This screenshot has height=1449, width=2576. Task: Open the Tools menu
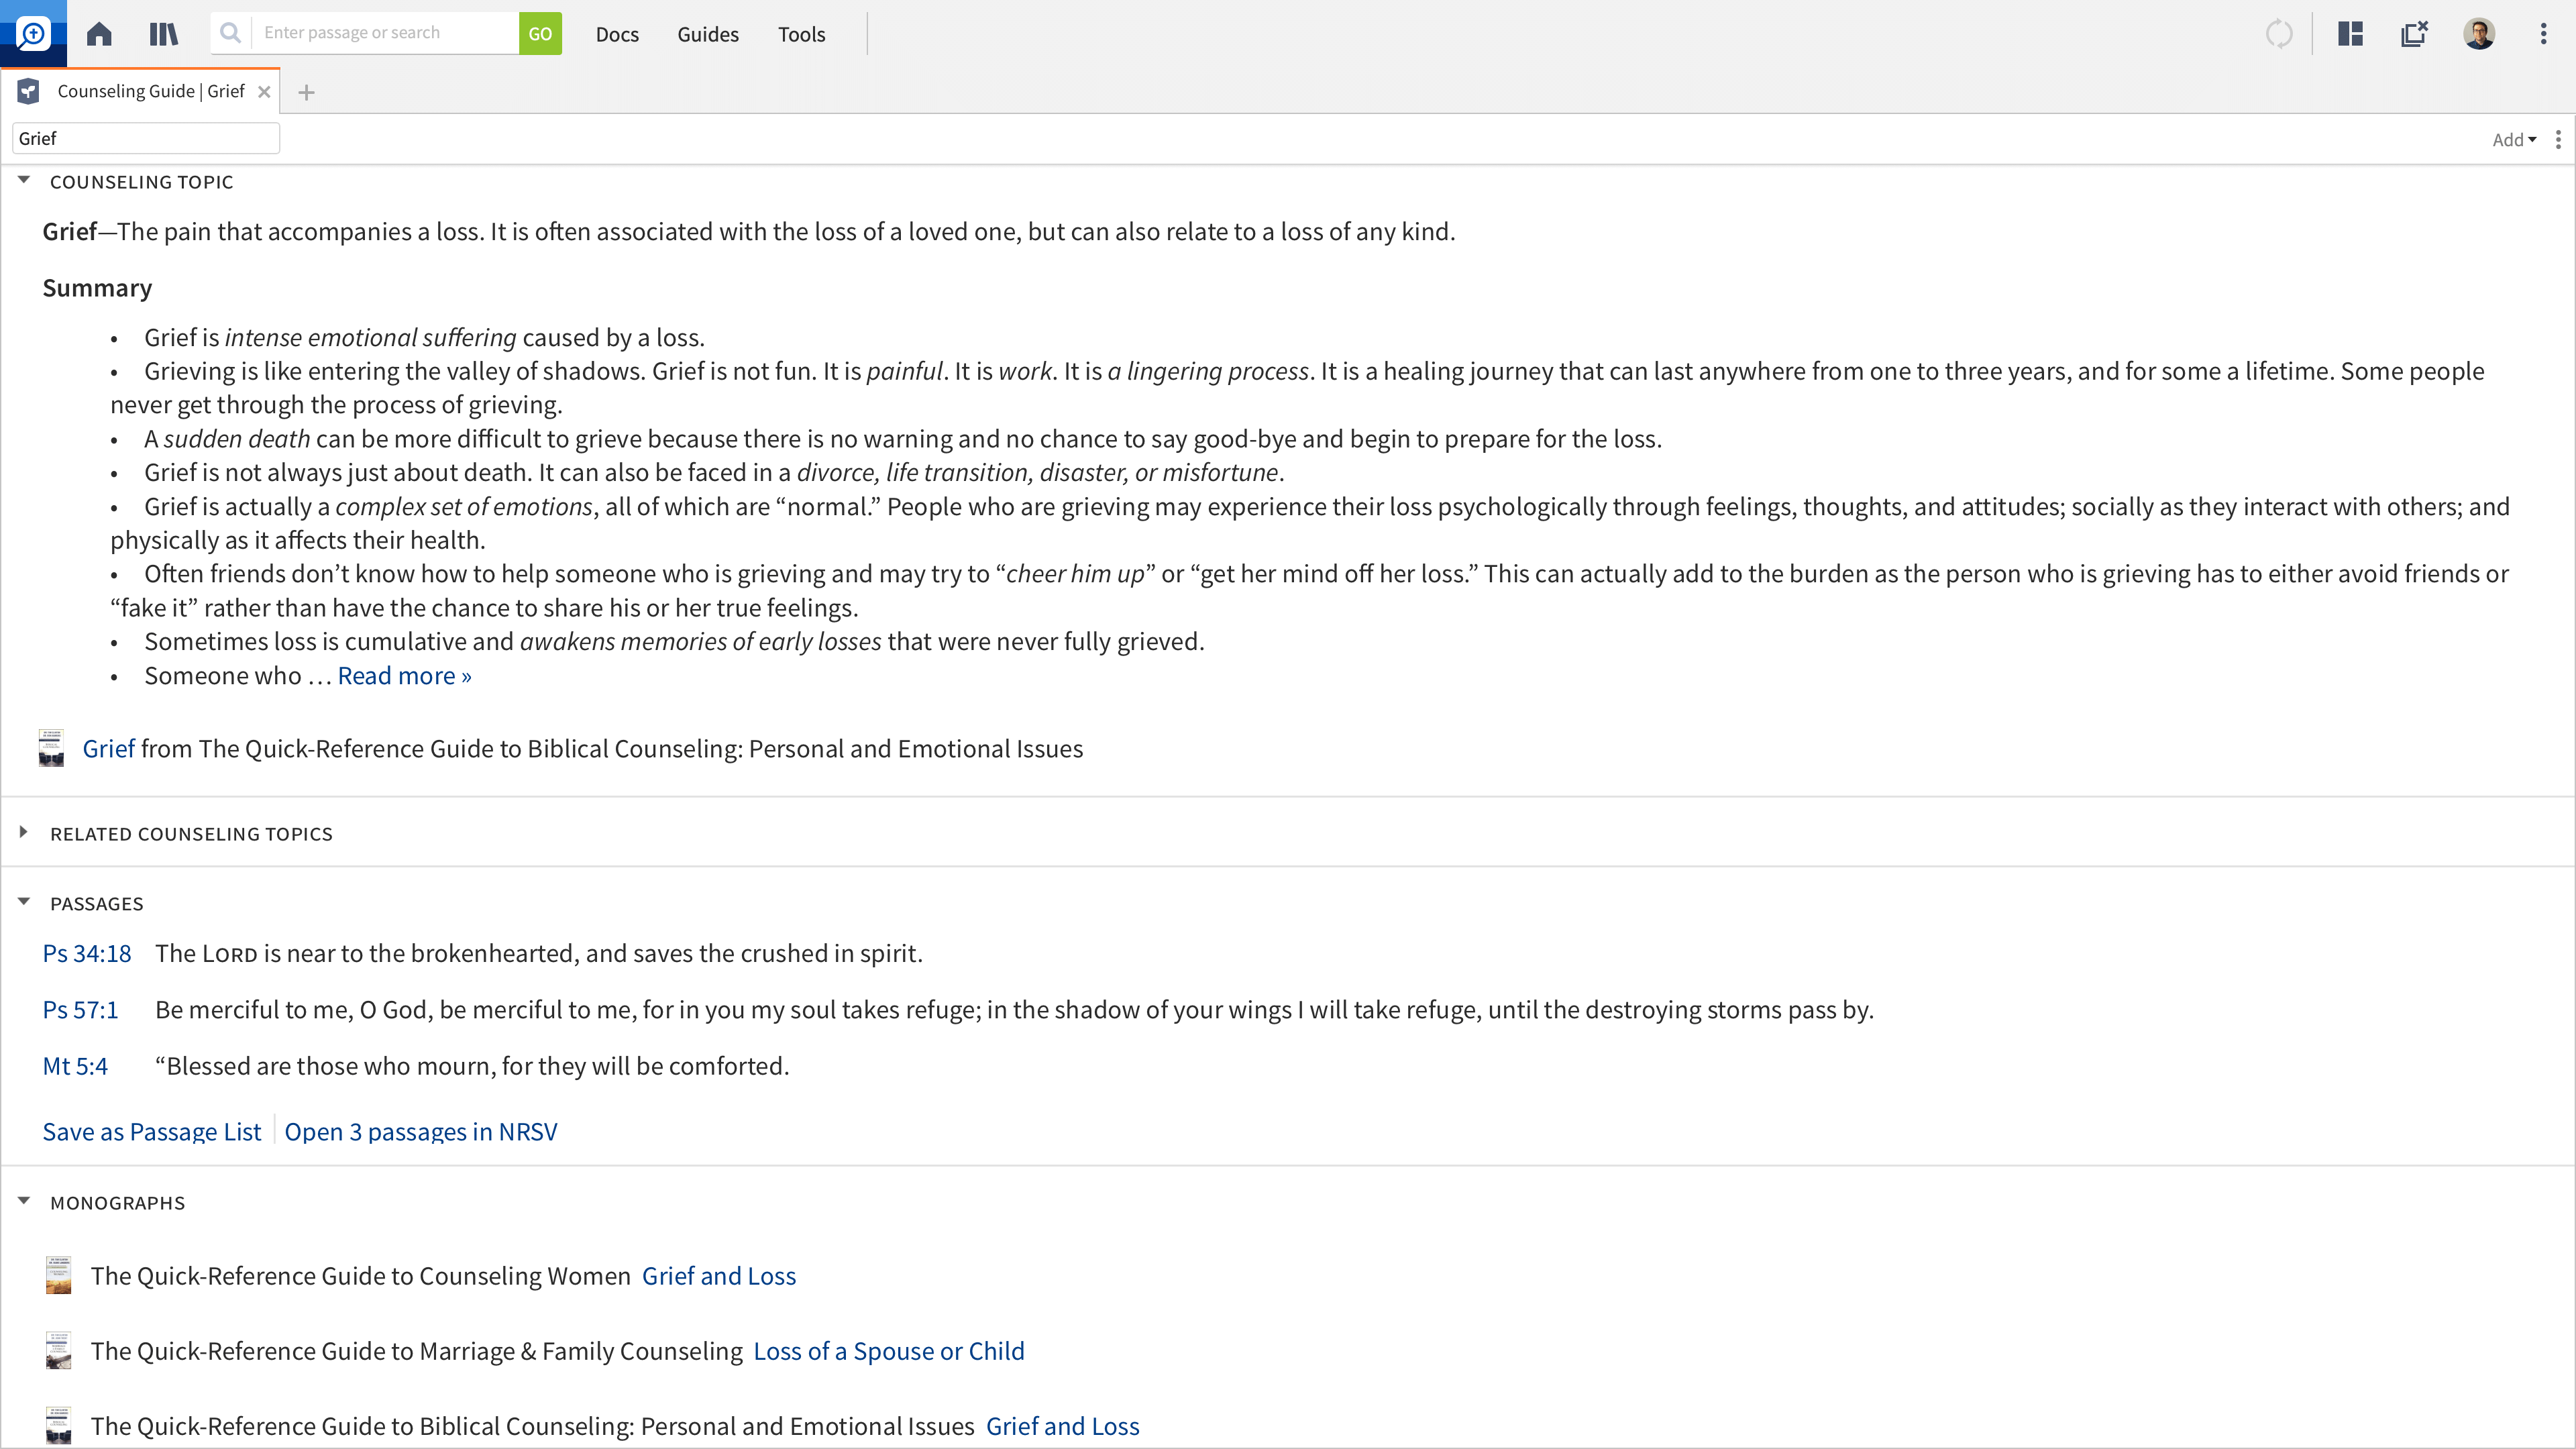(x=801, y=34)
